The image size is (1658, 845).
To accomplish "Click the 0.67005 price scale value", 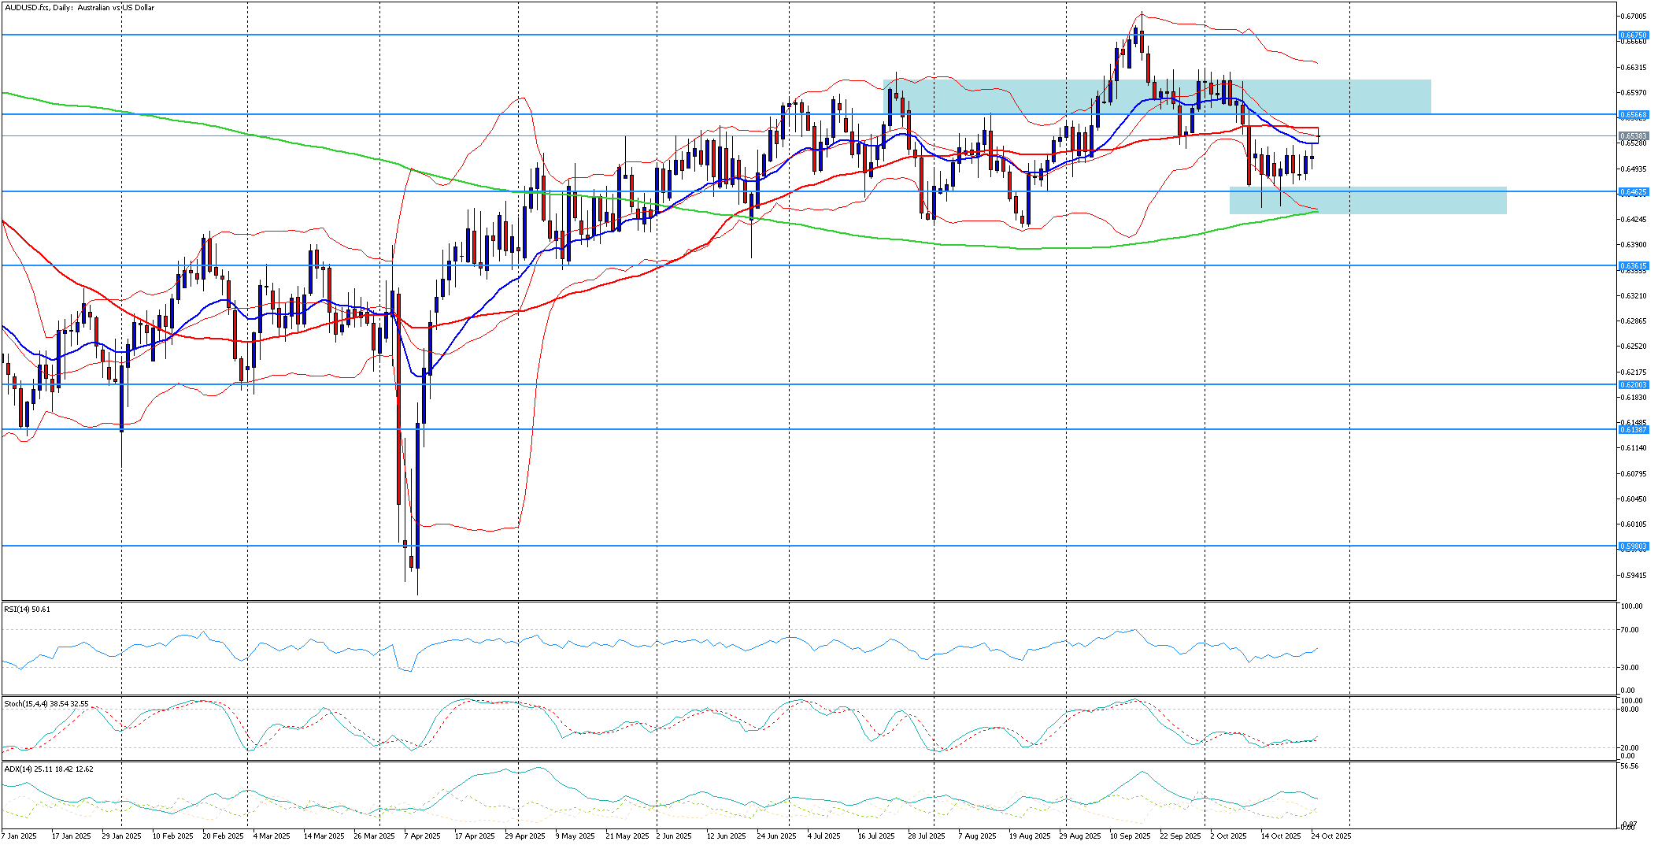I will (1634, 17).
